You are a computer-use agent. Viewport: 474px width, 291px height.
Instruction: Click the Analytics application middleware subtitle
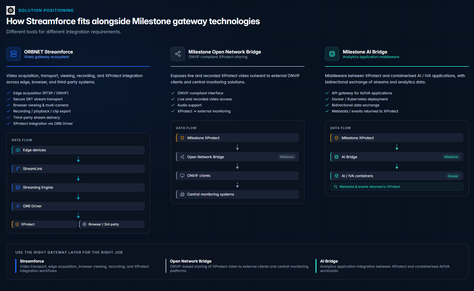pyautogui.click(x=371, y=57)
